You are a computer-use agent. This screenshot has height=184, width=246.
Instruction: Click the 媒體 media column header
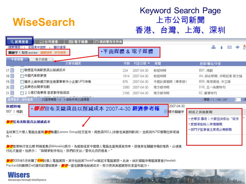pos(158,63)
